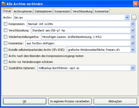Switch to the Primär tab
This screenshot has width=139, height=108.
(x=7, y=11)
